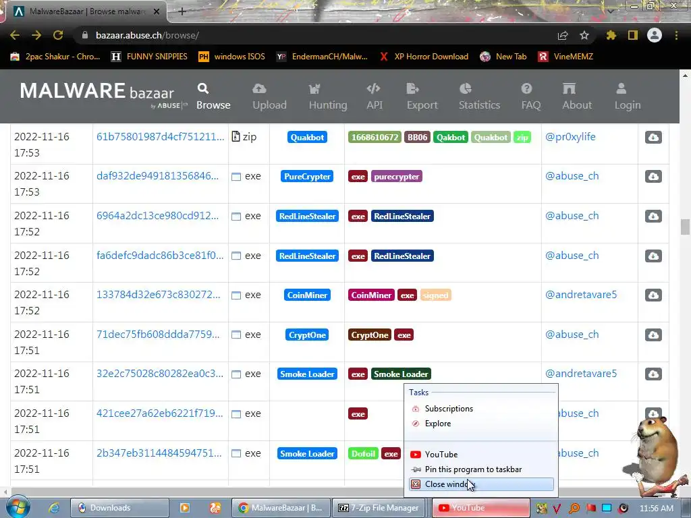Click the PureCrypter signature badge

pyautogui.click(x=307, y=177)
